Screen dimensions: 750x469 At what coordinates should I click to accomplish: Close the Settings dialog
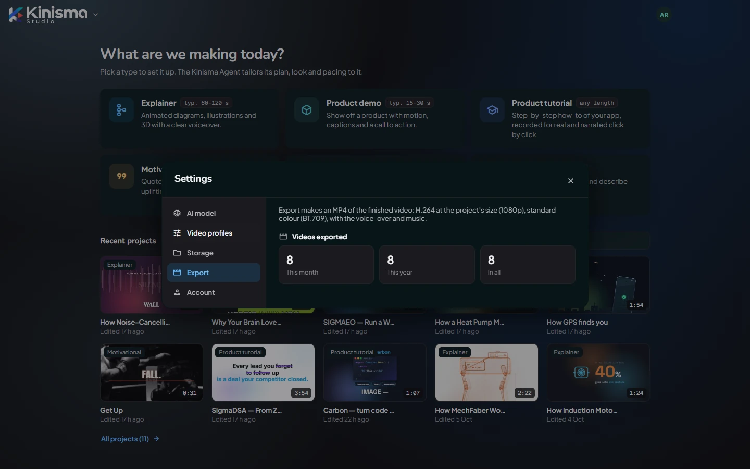pyautogui.click(x=571, y=181)
